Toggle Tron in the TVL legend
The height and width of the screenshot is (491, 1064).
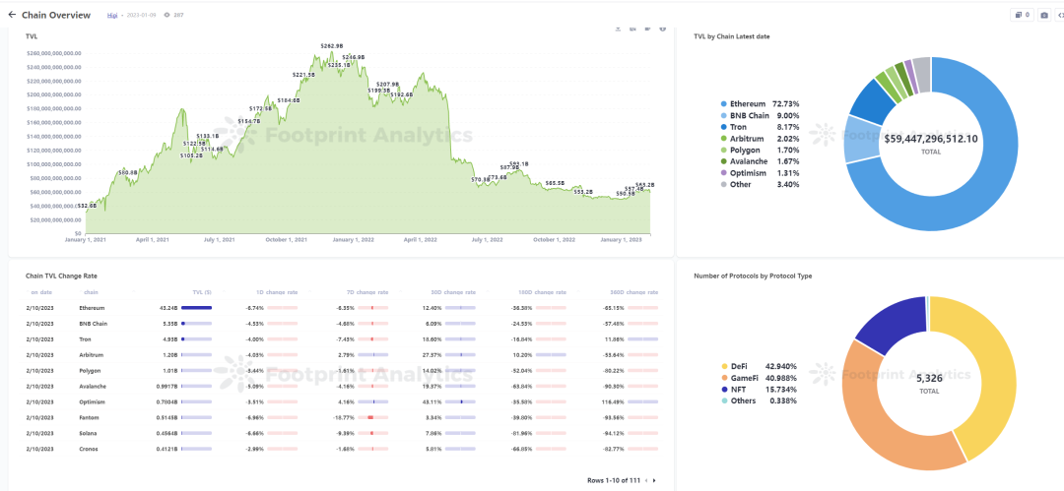point(760,127)
